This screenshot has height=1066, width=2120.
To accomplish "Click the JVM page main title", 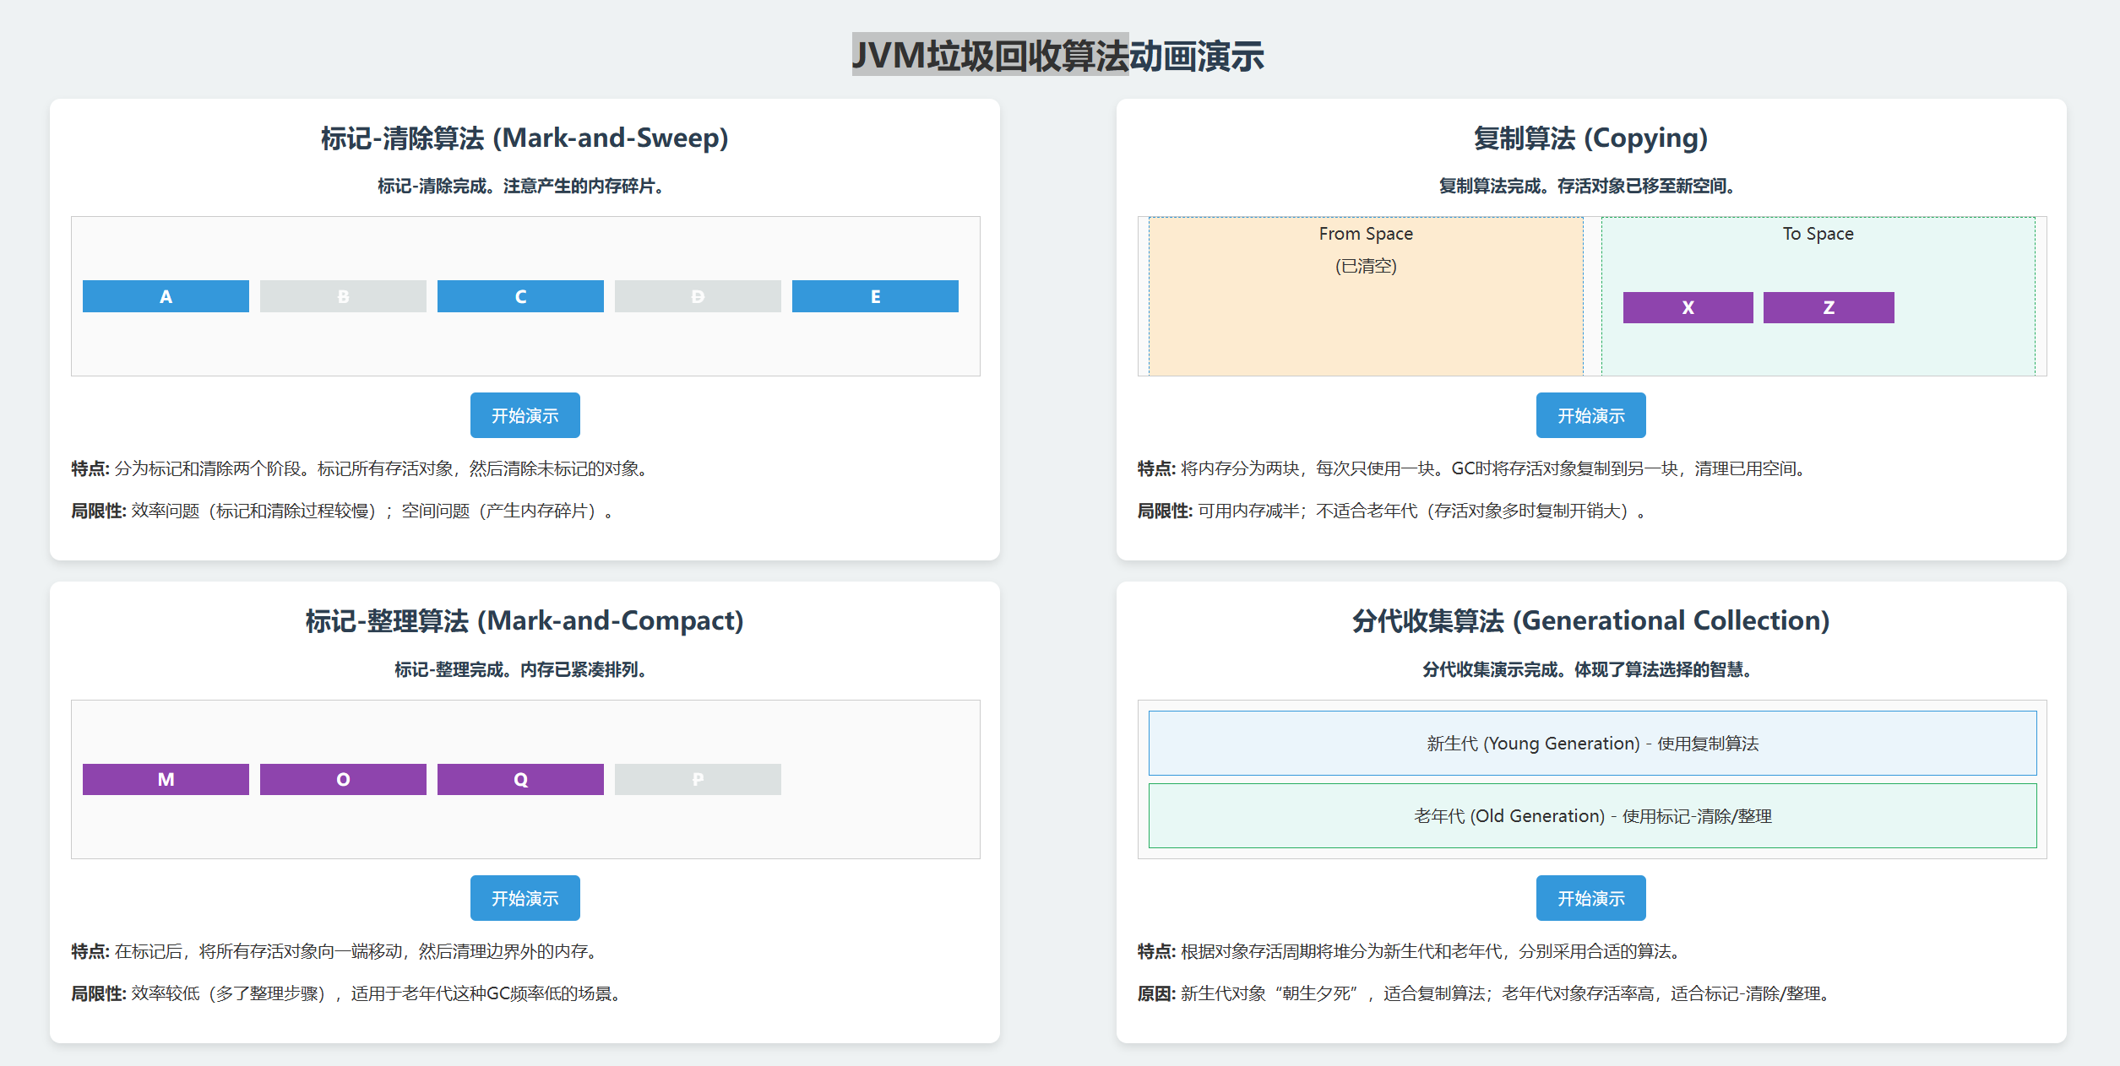I will 1058,56.
